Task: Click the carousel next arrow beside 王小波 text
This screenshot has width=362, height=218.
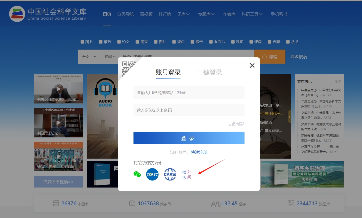Action: point(289,116)
